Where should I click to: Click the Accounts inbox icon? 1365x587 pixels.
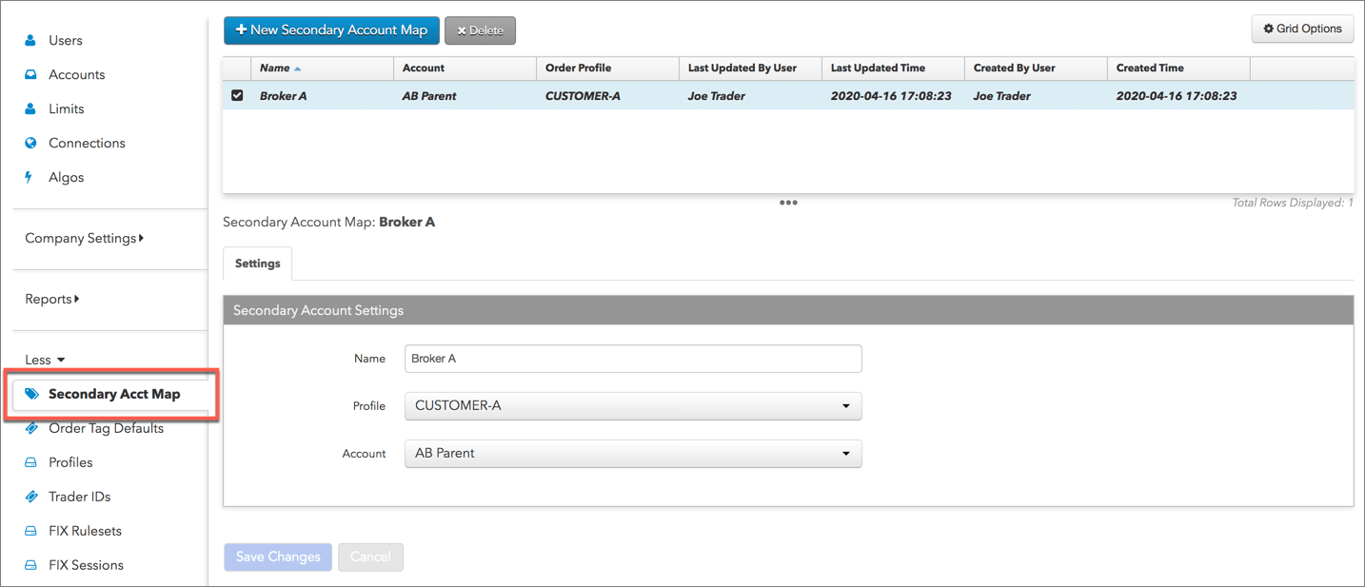(x=30, y=74)
